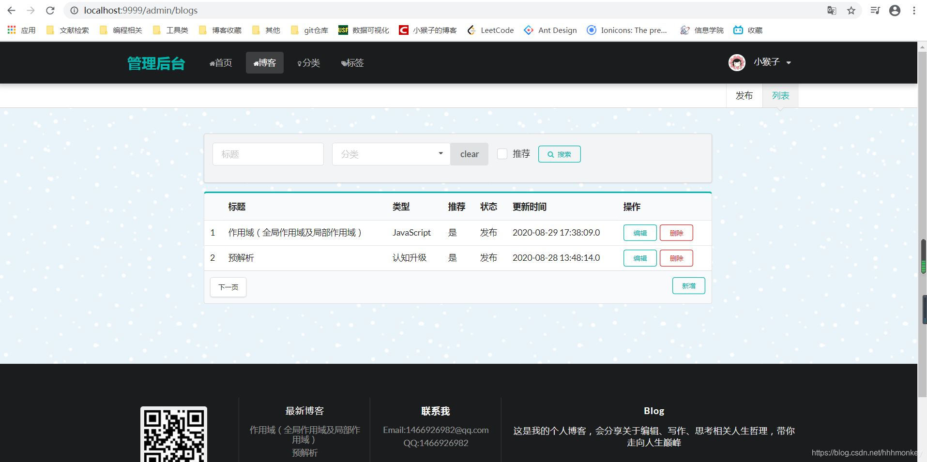Open the 应用 apps launcher icon
Screen dimensions: 927x462
tap(11, 30)
